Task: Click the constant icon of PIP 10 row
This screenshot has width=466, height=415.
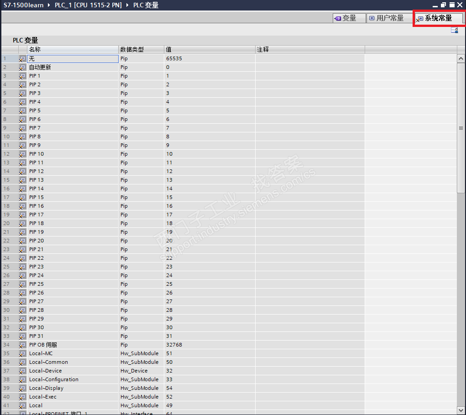Action: tap(22, 154)
